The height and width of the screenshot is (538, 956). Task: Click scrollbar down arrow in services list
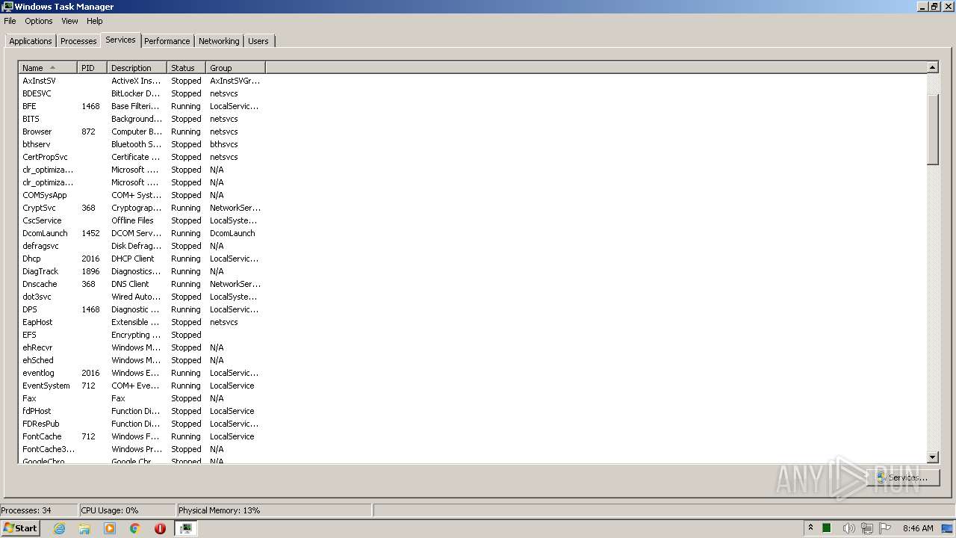[x=932, y=457]
